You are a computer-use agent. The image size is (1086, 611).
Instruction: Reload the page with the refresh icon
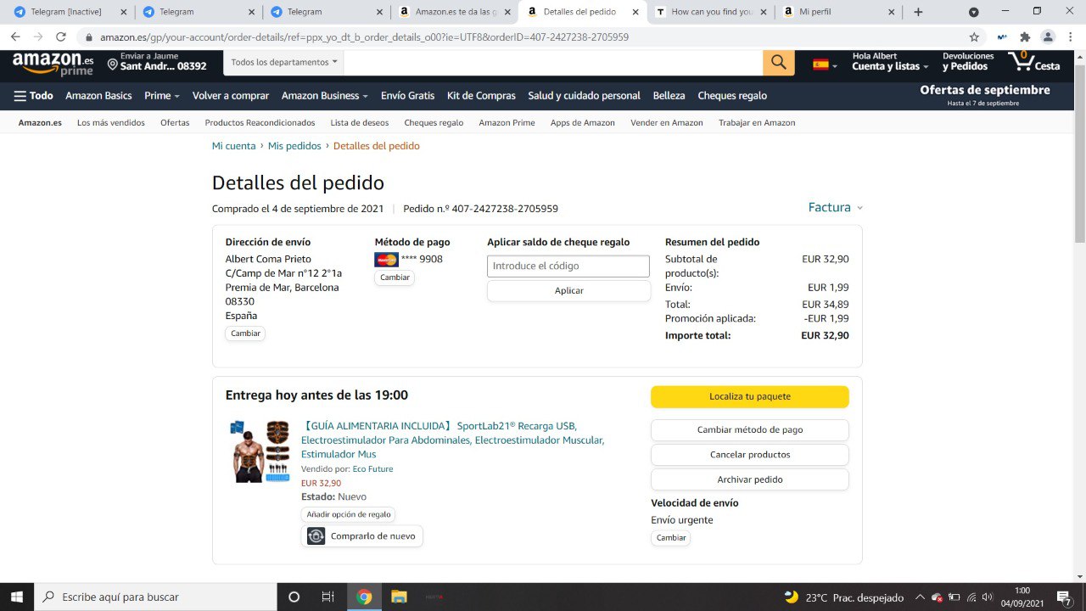(x=61, y=37)
